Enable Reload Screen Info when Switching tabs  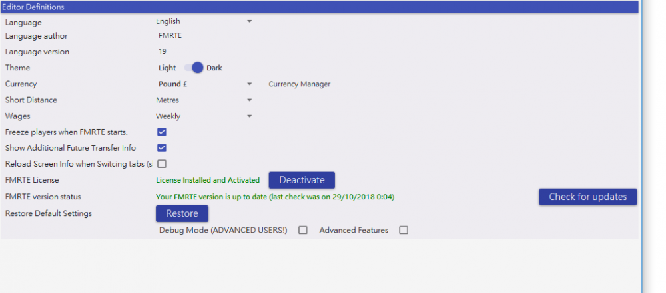click(x=161, y=163)
